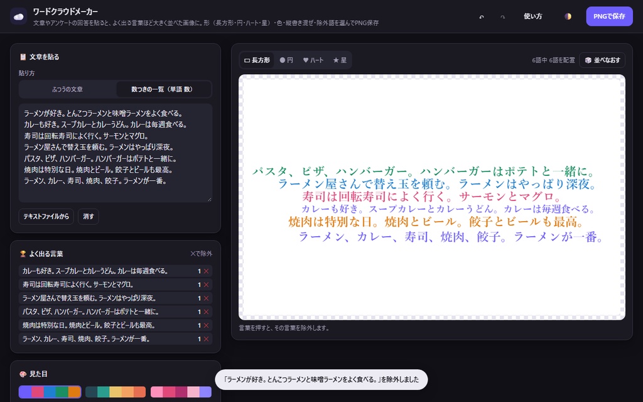Click the 寿司は回転寿司によく行く row text
643x402 pixels.
(x=78, y=285)
